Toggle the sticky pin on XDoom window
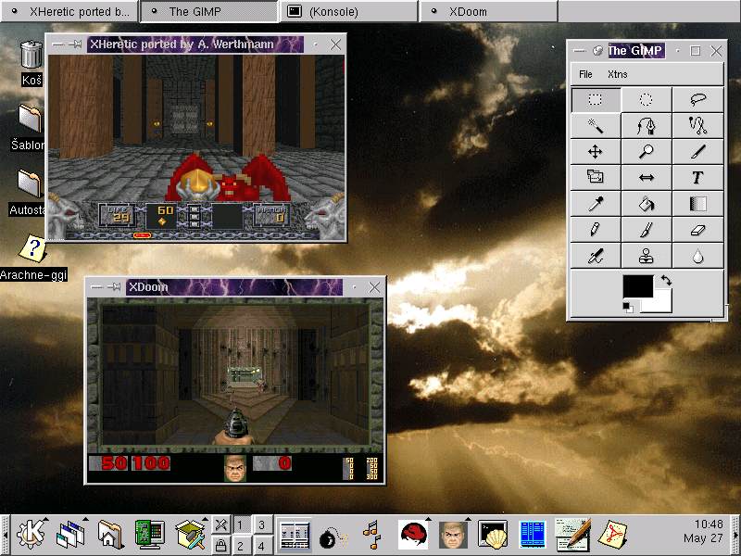This screenshot has height=556, width=741. (114, 287)
